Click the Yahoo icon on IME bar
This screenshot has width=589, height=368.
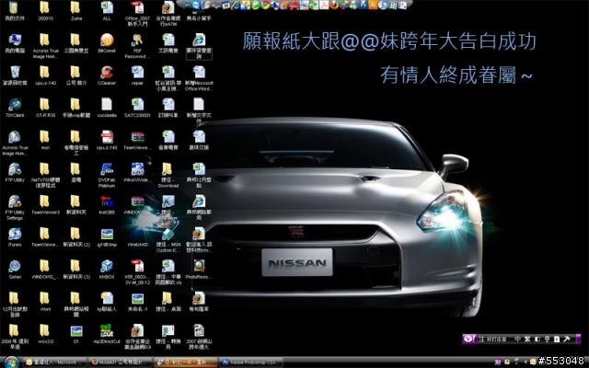[x=469, y=339]
